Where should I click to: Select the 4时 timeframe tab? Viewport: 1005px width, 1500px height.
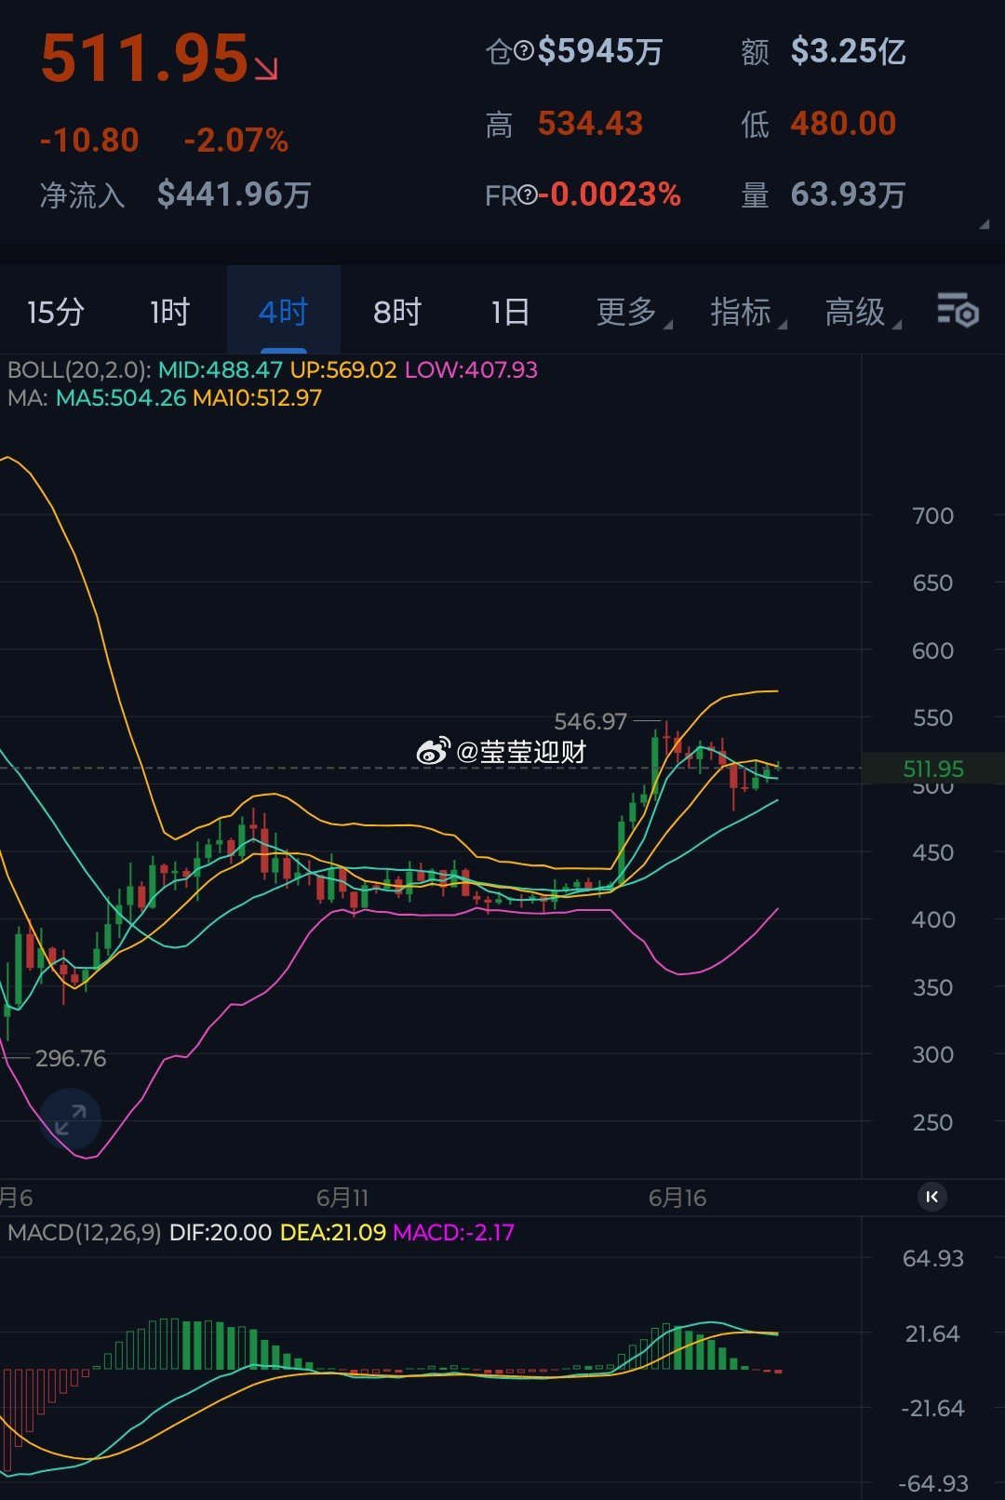pyautogui.click(x=283, y=312)
